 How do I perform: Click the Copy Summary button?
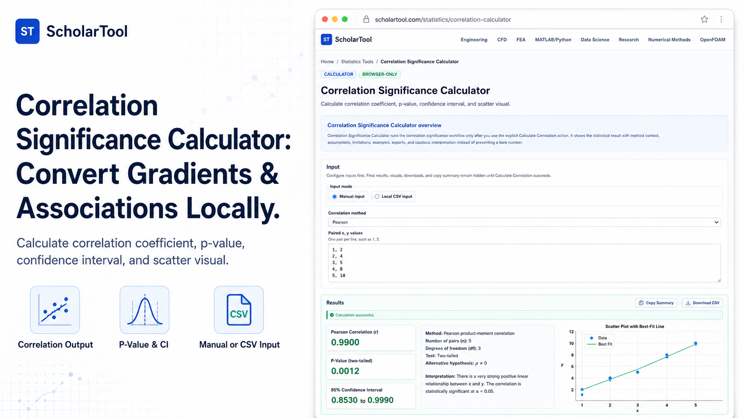[656, 303]
